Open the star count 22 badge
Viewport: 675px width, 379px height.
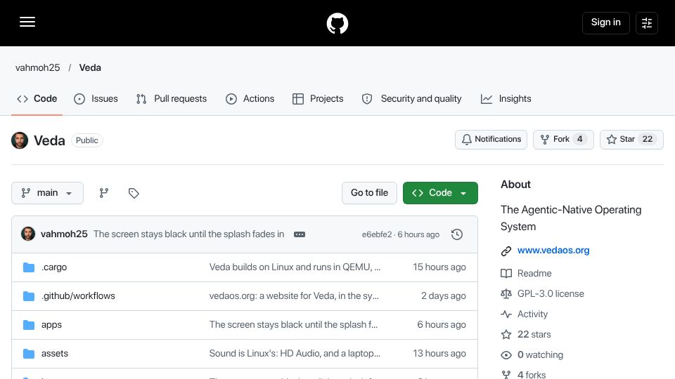pyautogui.click(x=647, y=139)
